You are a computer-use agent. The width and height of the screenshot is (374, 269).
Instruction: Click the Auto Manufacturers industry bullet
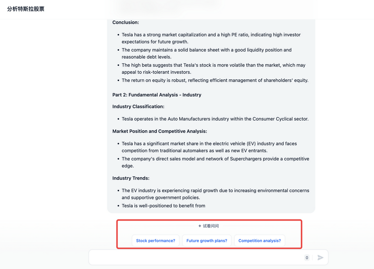[x=215, y=119]
